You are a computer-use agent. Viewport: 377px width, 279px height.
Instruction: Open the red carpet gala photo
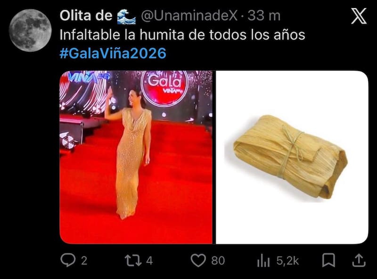pos(136,157)
